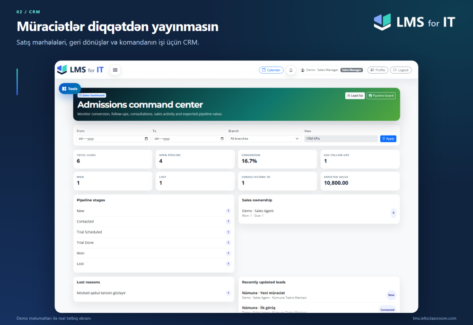Expand the All branches dropdown
473x325 pixels.
[x=265, y=138]
